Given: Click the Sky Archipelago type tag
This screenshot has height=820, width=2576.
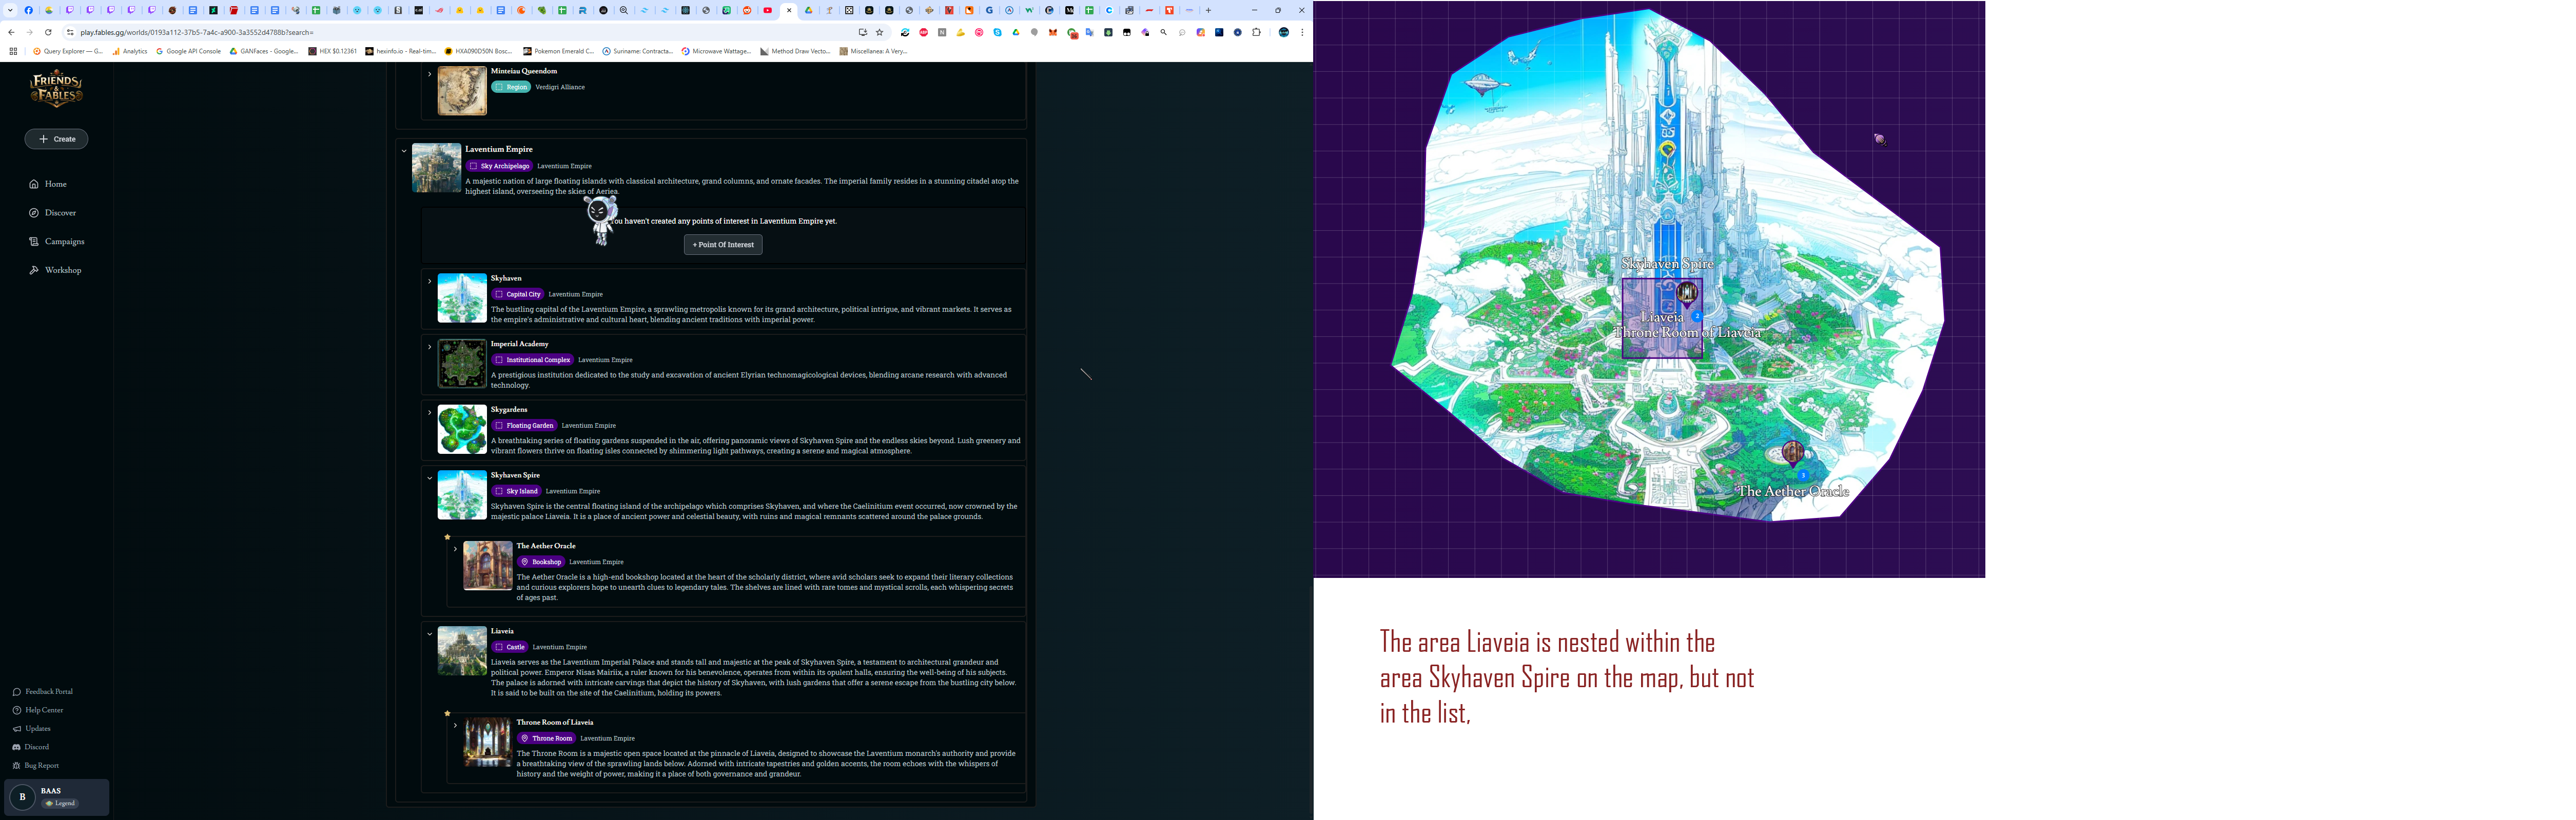Looking at the screenshot, I should point(500,166).
